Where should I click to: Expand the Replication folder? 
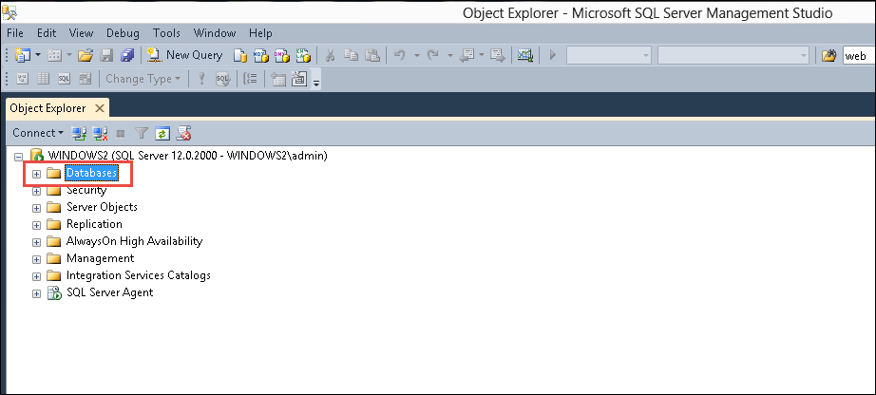(36, 225)
